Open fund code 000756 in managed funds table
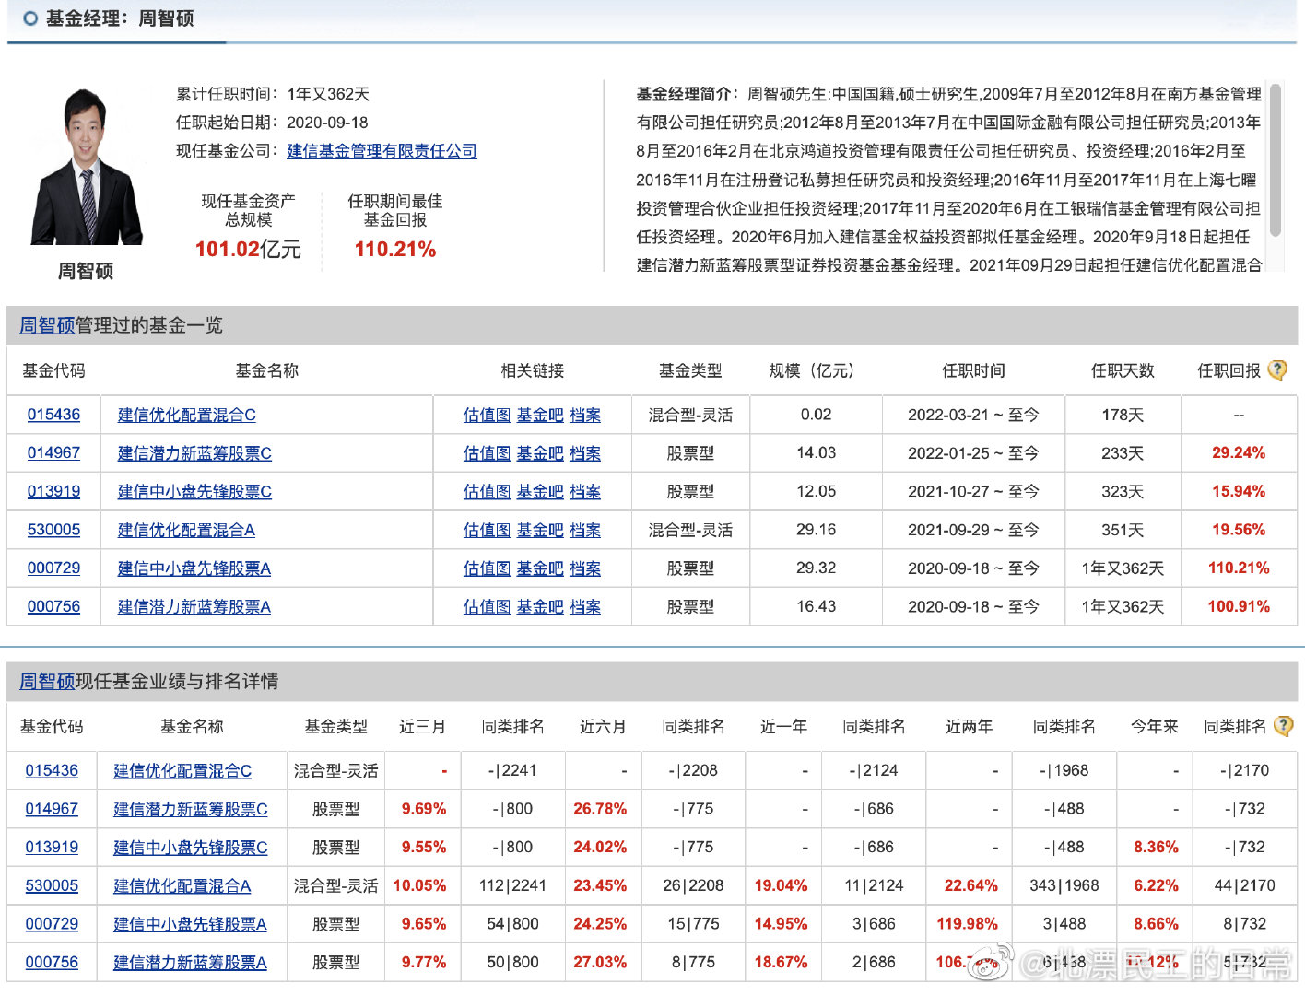 (53, 606)
